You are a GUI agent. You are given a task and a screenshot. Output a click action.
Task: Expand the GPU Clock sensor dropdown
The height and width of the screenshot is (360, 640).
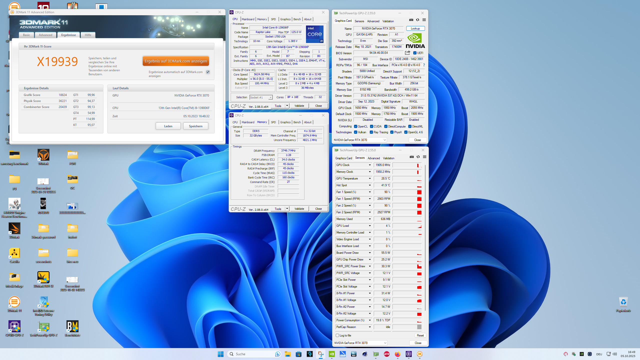click(370, 165)
